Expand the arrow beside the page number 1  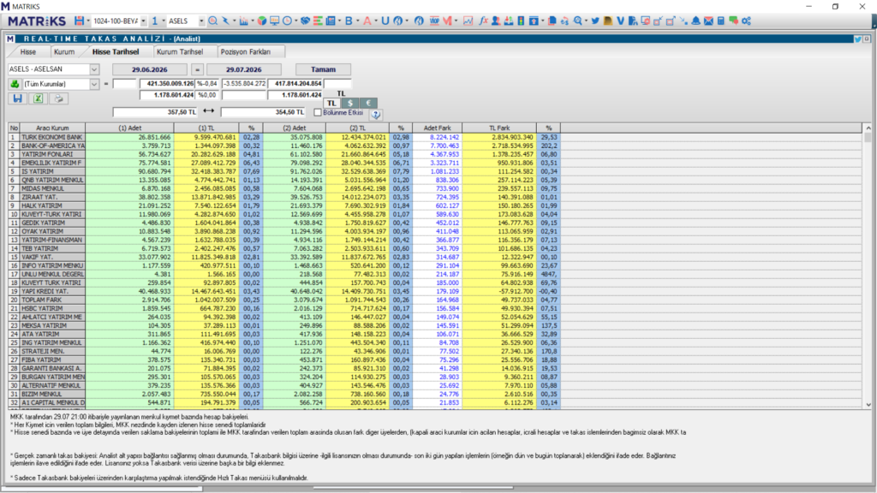pos(163,21)
